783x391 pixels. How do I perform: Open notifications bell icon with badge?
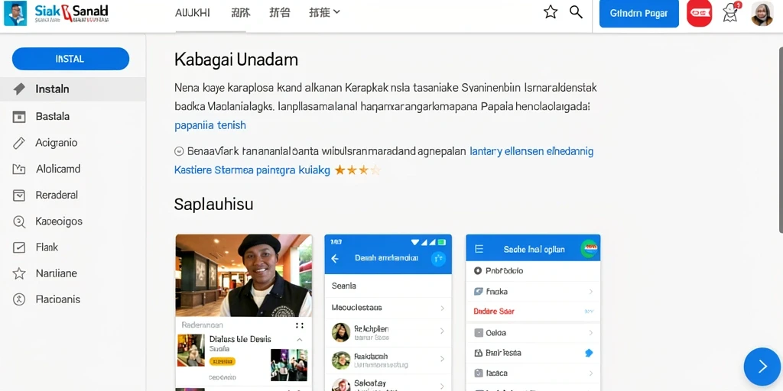[x=730, y=12]
